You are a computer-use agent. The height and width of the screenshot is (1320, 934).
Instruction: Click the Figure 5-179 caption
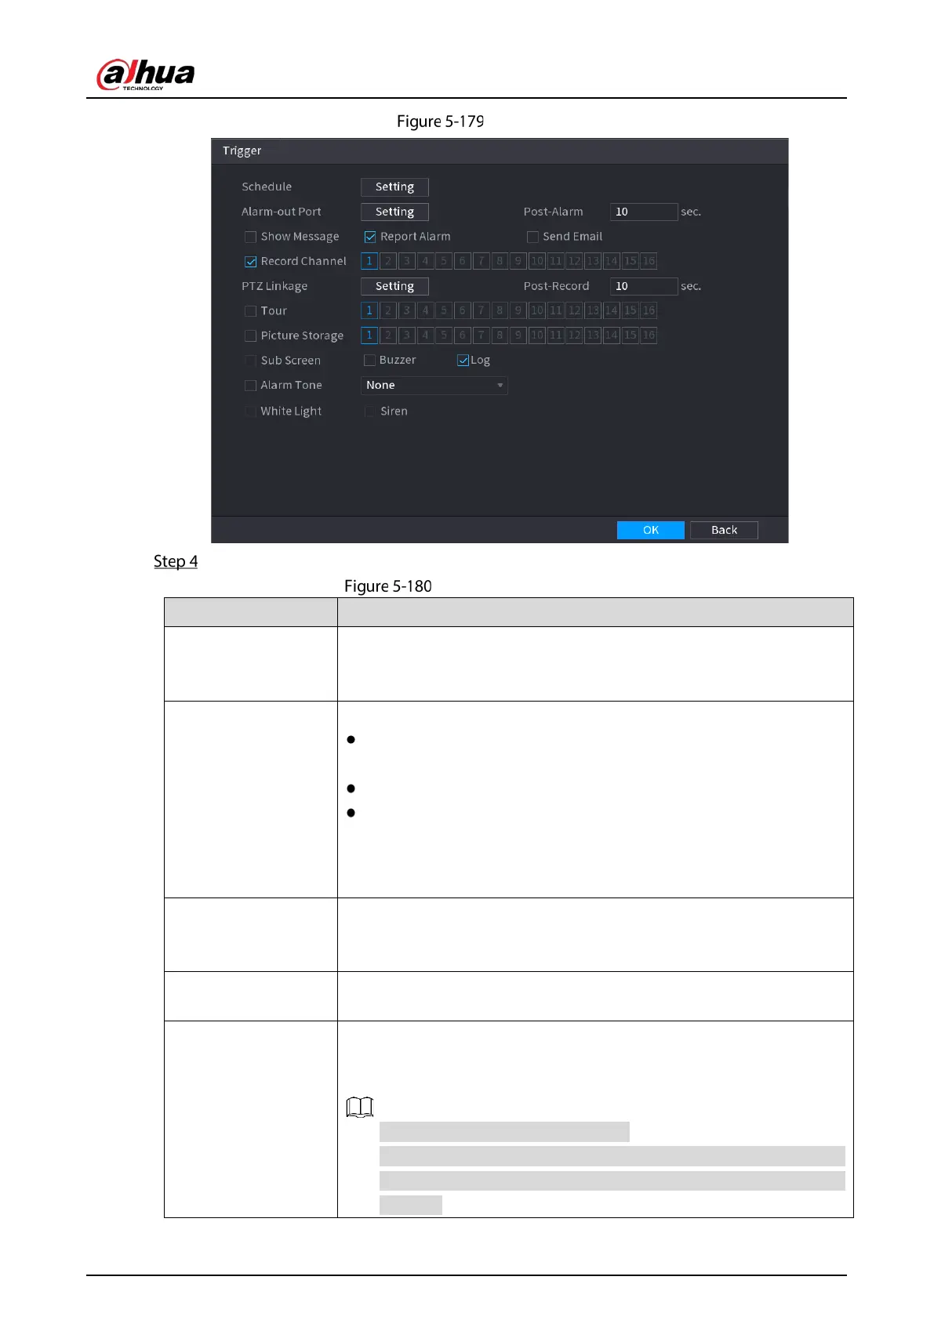tap(440, 121)
